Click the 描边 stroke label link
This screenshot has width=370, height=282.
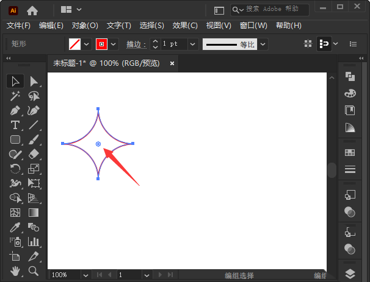(x=136, y=44)
